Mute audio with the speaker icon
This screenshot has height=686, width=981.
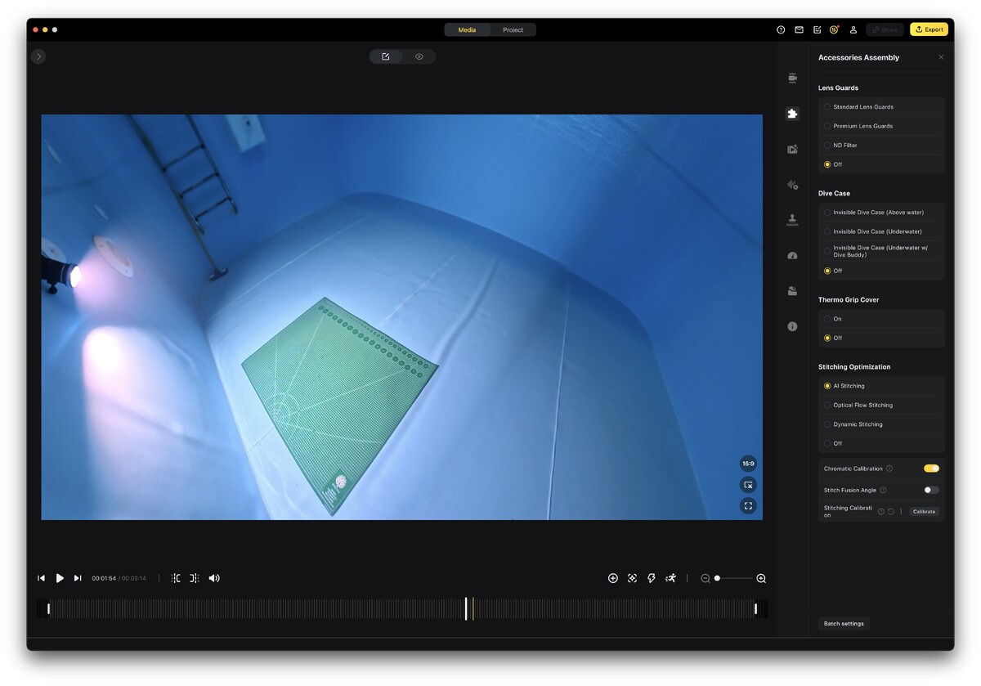click(x=214, y=578)
